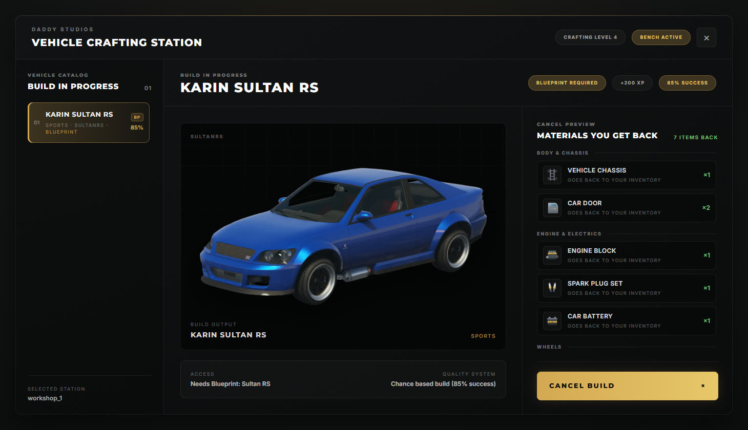Click the Bench Active status pill
The width and height of the screenshot is (748, 430).
click(661, 37)
